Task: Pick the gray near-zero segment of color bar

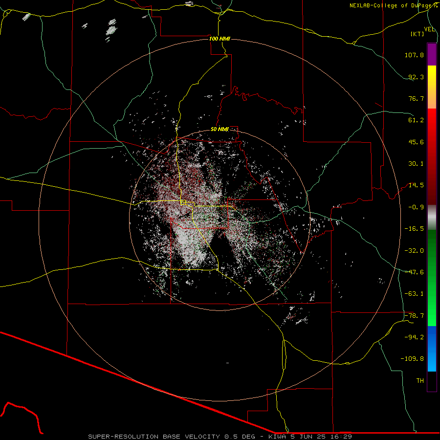Action: [x=432, y=217]
